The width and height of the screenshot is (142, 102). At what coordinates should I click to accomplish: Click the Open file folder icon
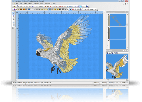[x=14, y=7]
